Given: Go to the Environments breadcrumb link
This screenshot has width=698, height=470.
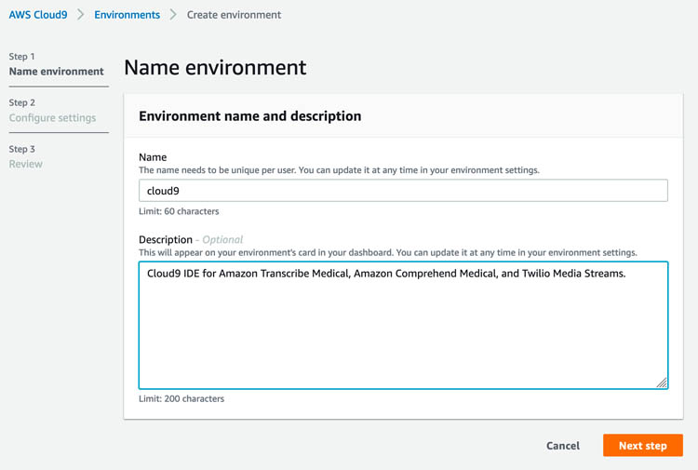Looking at the screenshot, I should pyautogui.click(x=127, y=15).
